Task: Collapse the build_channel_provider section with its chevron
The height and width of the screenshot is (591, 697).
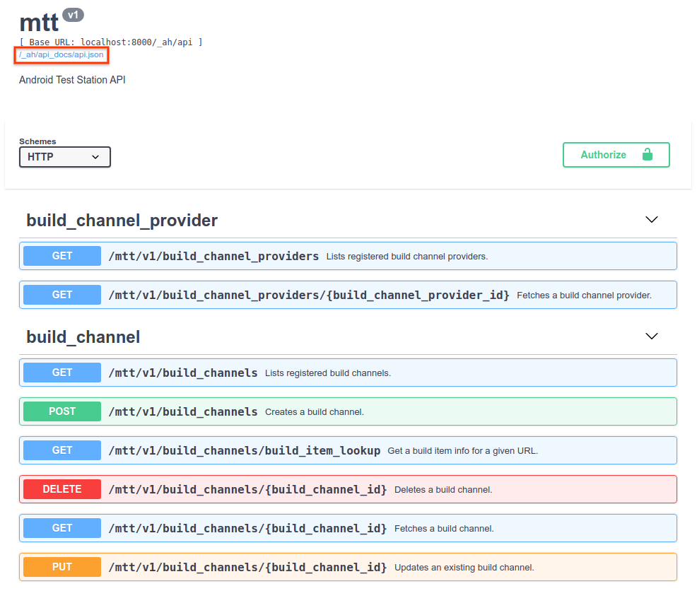Action: coord(651,220)
